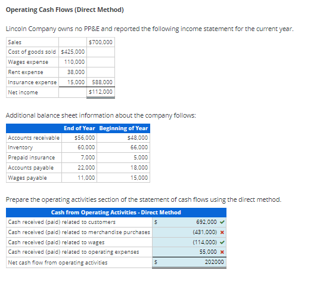This screenshot has height=292, width=326.
Task: Click red X beside 55,000
Action: tap(222, 252)
